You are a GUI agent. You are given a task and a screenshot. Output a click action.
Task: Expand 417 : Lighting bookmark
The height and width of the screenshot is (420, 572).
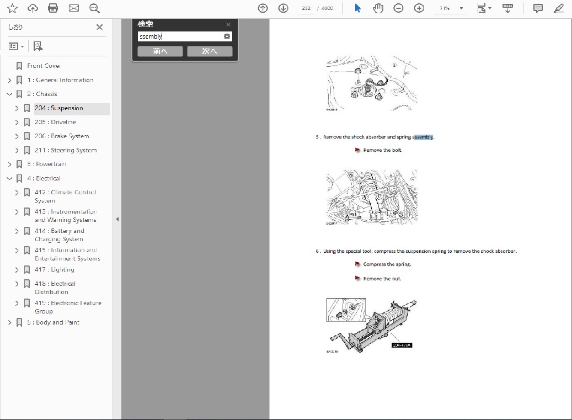click(17, 270)
